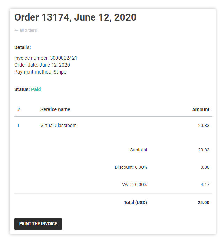Viewport: 223px width, 243px height.
Task: Click the total amount 25.00
Action: 203,203
